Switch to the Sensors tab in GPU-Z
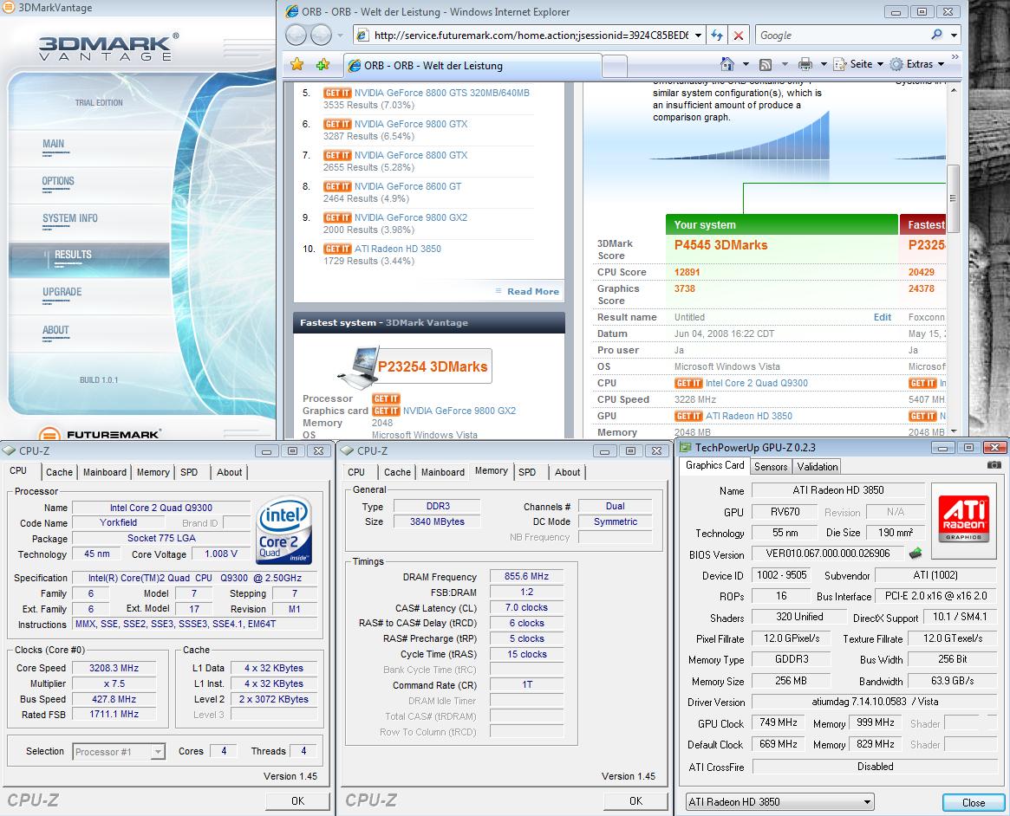The width and height of the screenshot is (1010, 816). click(x=771, y=467)
